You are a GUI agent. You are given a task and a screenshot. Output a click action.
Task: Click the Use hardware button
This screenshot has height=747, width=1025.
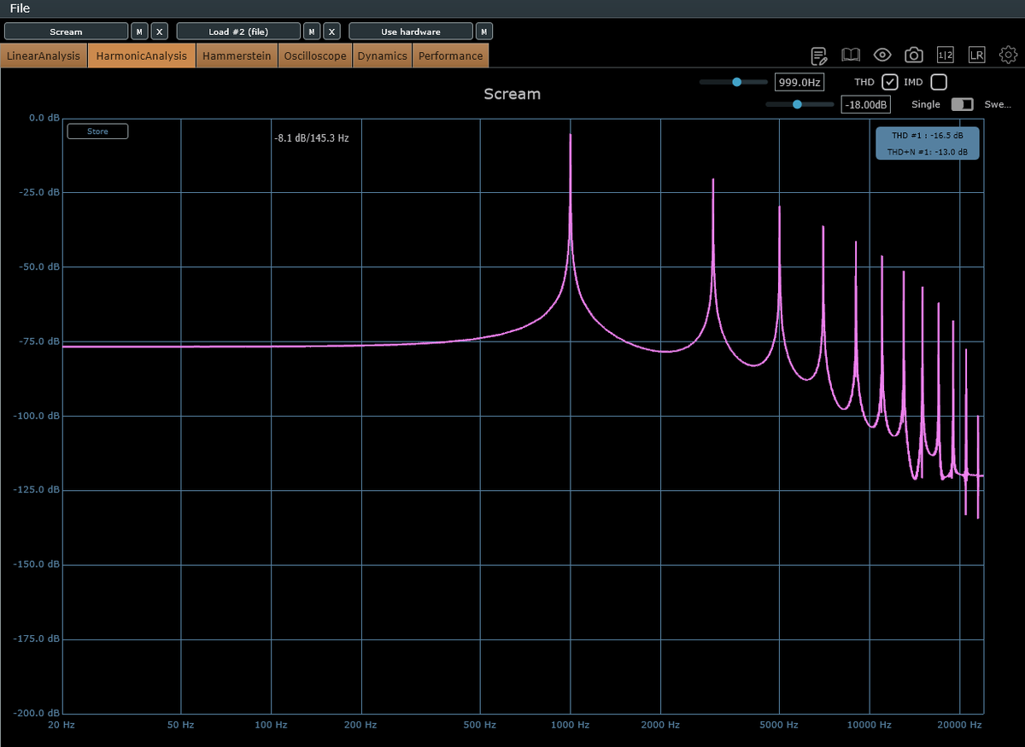[x=411, y=32]
